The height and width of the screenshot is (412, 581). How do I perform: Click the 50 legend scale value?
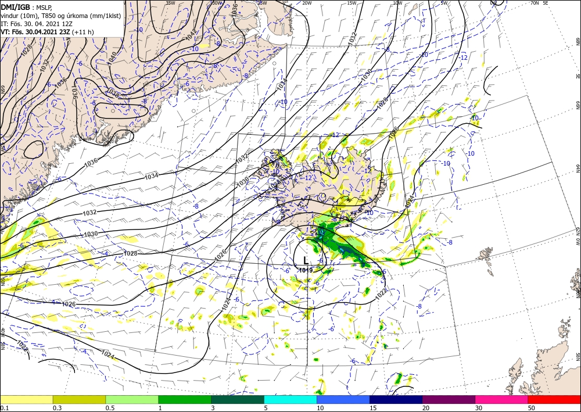[x=532, y=408]
